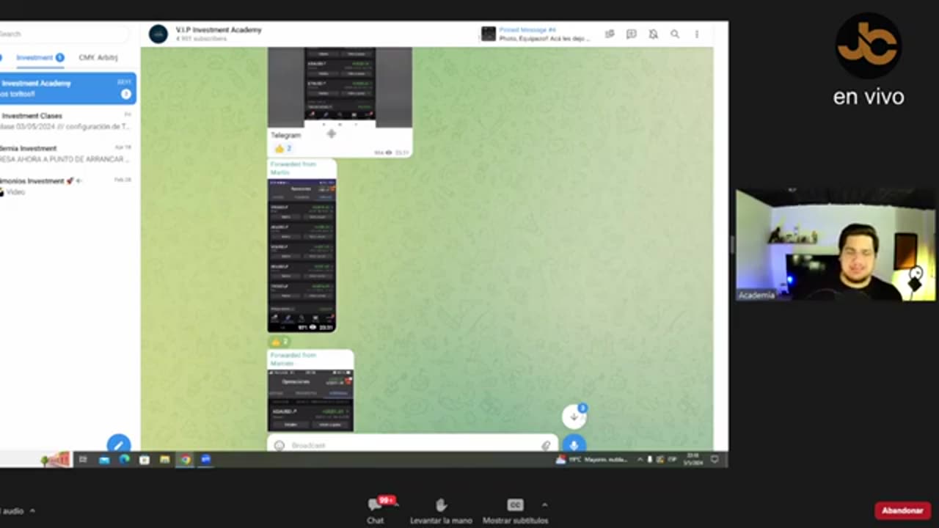
Task: Open Microsoft Store from the taskbar
Action: (x=145, y=459)
